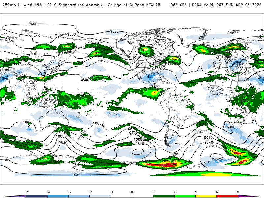Image resolution: width=264 pixels, height=198 pixels.
Task: Click the yellow-red anomaly core near Central America
Action: 154,93
